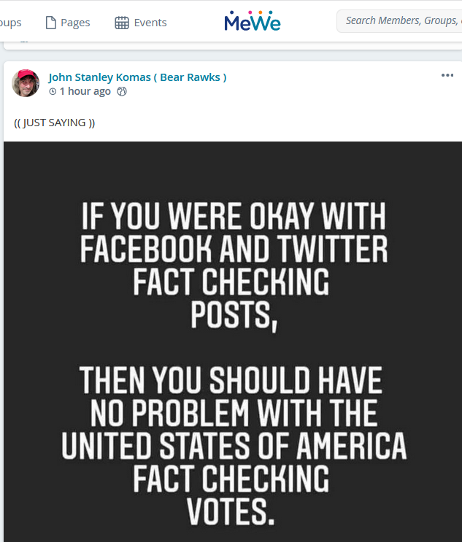This screenshot has width=462, height=542.
Task: Click the previous post card edge above
Action: point(234,44)
